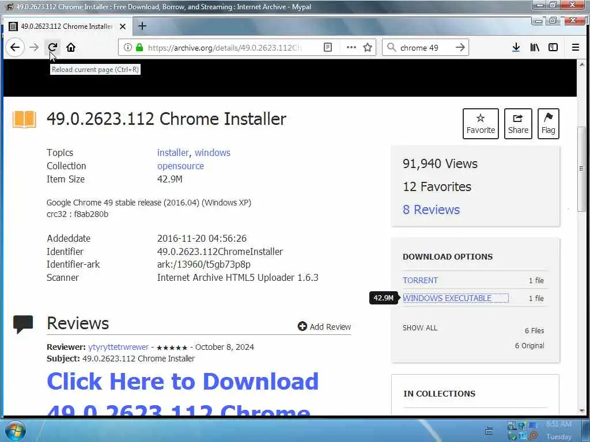
Task: Click the Click Here to Download heading link
Action: tap(183, 381)
